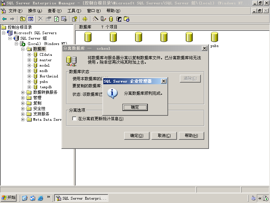Open the 帮助(H) menu
Viewport: 270px width, 203px height.
click(113, 11)
